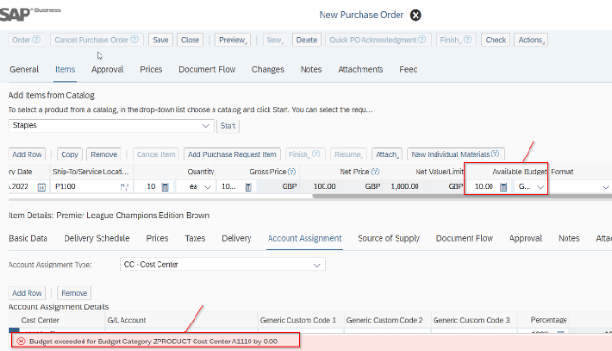This screenshot has height=351, width=612.
Task: Show help for Net Price column
Action: pos(375,172)
